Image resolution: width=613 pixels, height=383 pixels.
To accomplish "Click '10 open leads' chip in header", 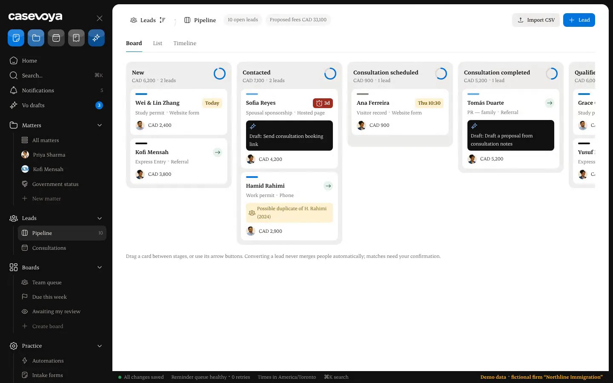I will click(x=243, y=20).
